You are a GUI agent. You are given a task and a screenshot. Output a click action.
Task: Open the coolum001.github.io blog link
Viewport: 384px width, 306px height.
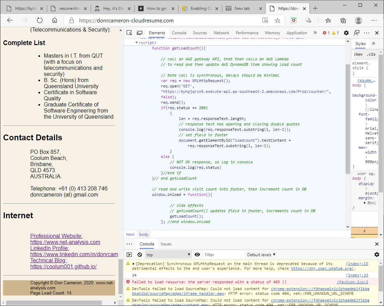click(63, 266)
